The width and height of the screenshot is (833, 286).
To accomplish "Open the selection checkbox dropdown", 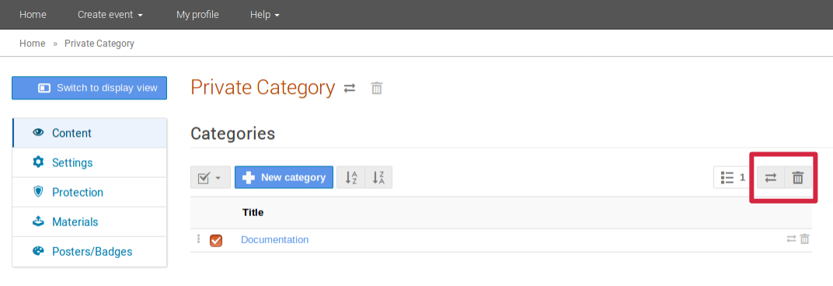I will [211, 177].
